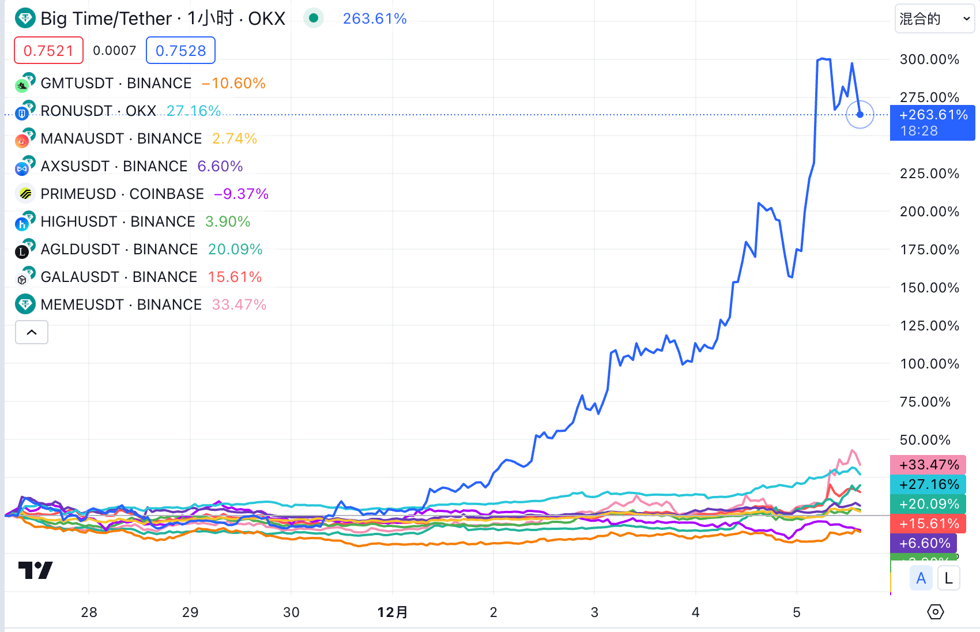This screenshot has width=980, height=632.
Task: Click the TradingView logo
Action: (x=35, y=570)
